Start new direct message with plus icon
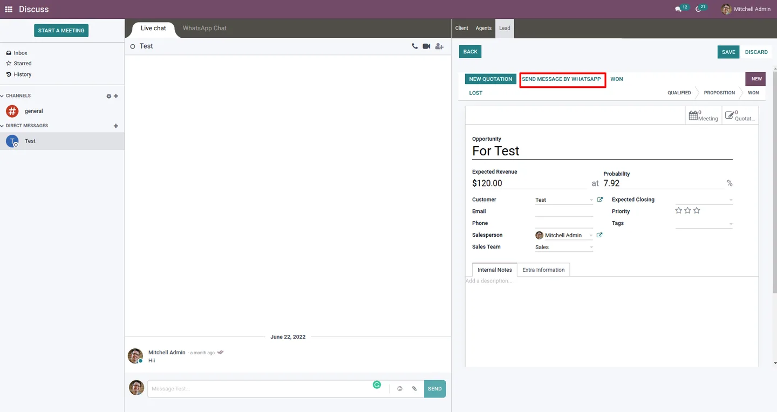 [x=116, y=126]
